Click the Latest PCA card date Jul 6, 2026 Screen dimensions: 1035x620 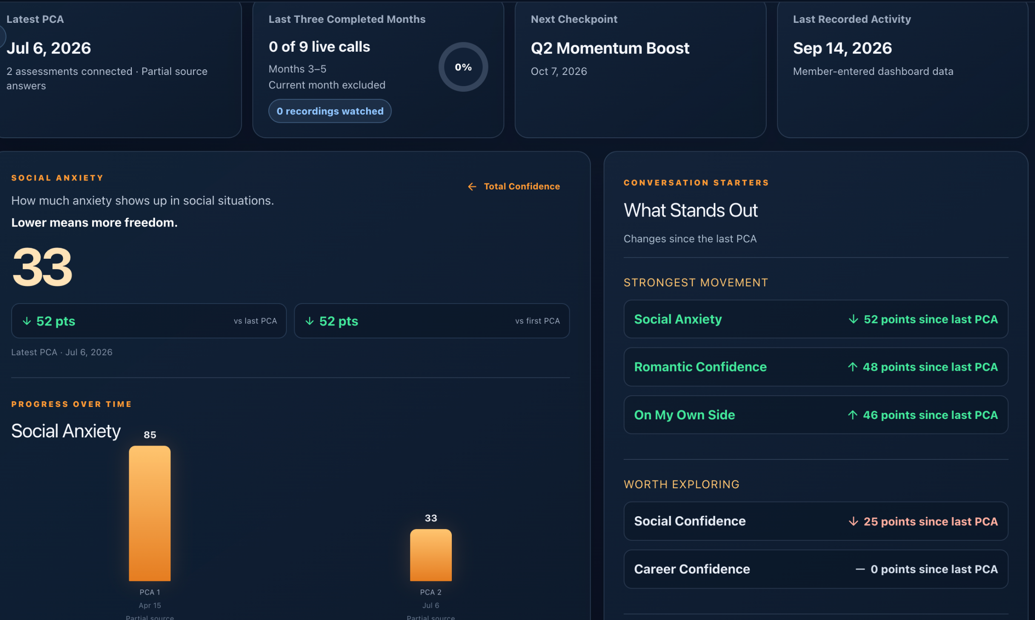[x=49, y=48]
